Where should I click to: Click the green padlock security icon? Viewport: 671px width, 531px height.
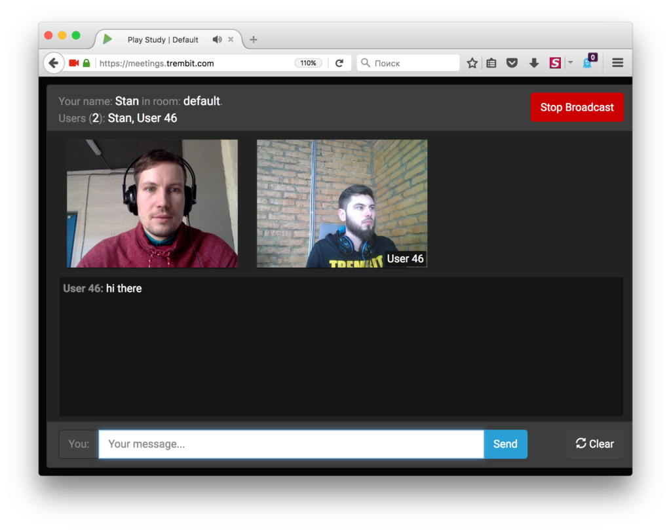pos(86,64)
